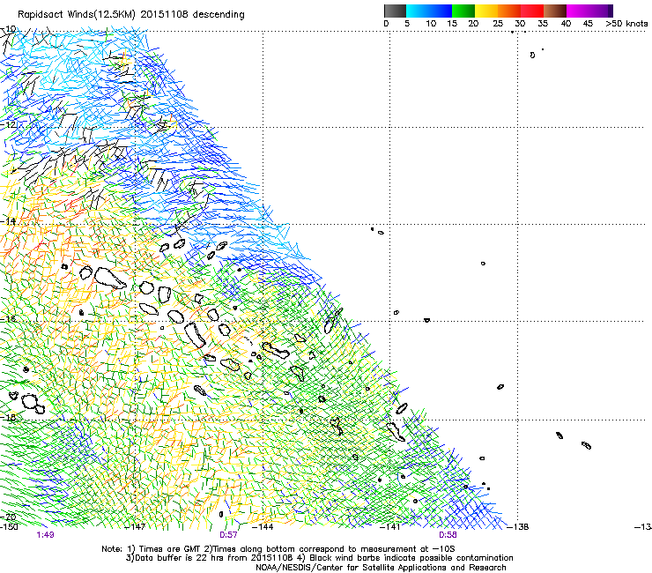Screen dimensions: 652x573
Task: Click the cyan 5-10 knots legend swatch
Action: click(418, 11)
